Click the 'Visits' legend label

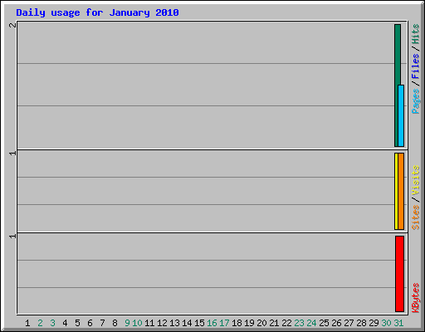tap(415, 180)
